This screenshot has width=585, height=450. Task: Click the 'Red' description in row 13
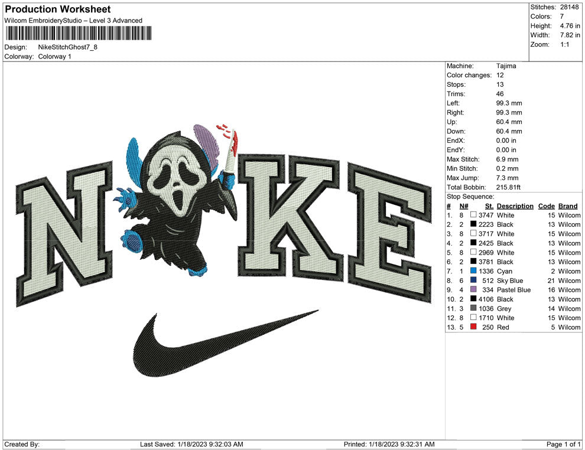(503, 327)
